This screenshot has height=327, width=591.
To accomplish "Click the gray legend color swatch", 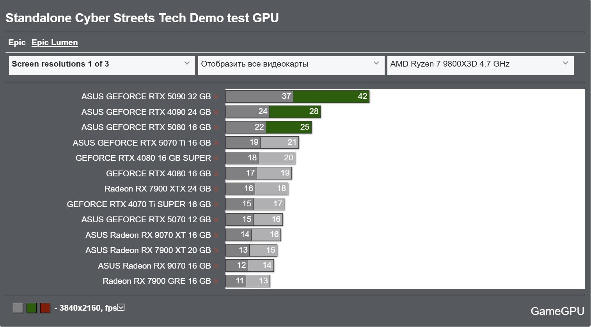I will click(x=18, y=308).
